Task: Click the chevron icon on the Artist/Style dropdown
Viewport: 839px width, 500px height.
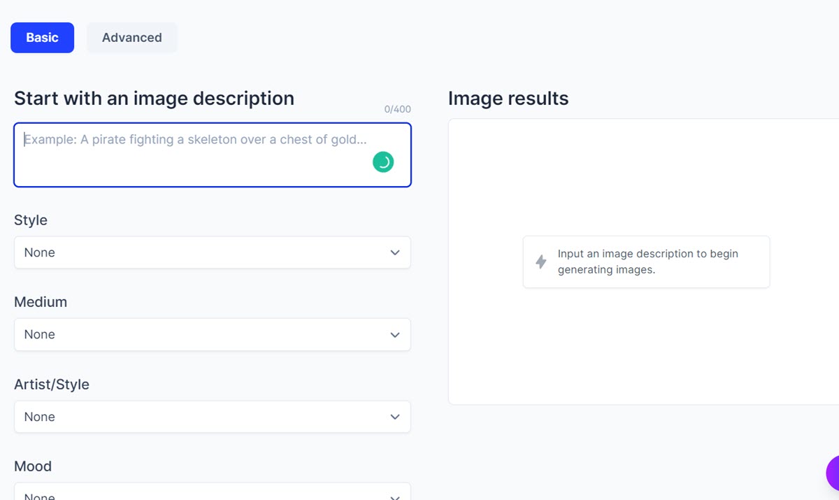Action: (395, 417)
